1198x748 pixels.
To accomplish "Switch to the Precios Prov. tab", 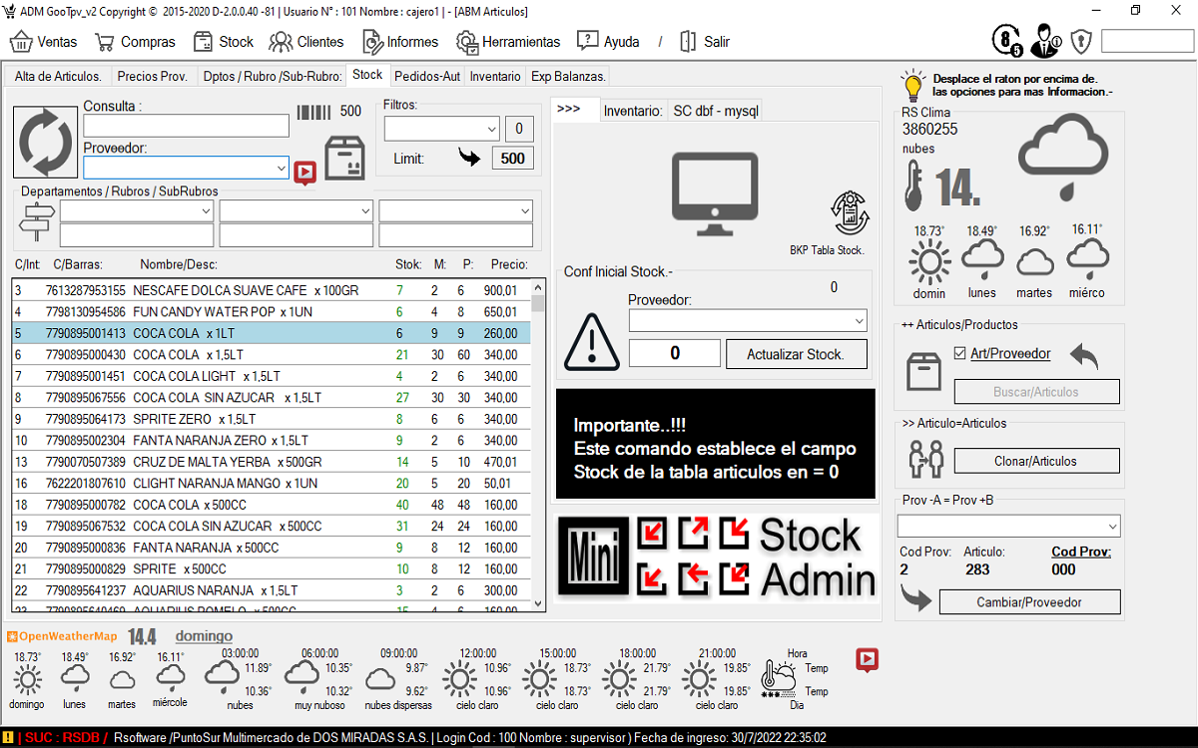I will [x=152, y=76].
